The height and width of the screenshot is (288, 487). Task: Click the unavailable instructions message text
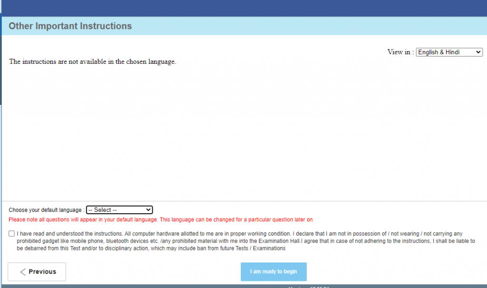coord(92,61)
